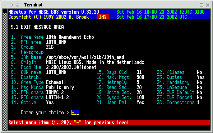Click the maximize square icon in titlebar
This screenshot has height=133, width=213.
tap(202, 5)
